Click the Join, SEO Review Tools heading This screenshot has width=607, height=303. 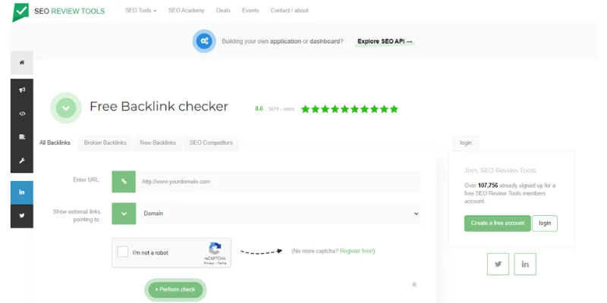500,170
